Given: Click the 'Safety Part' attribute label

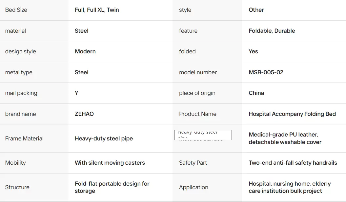Looking at the screenshot, I should (193, 163).
